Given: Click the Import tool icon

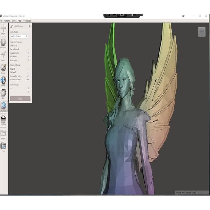Looking at the screenshot, I should (3, 29).
